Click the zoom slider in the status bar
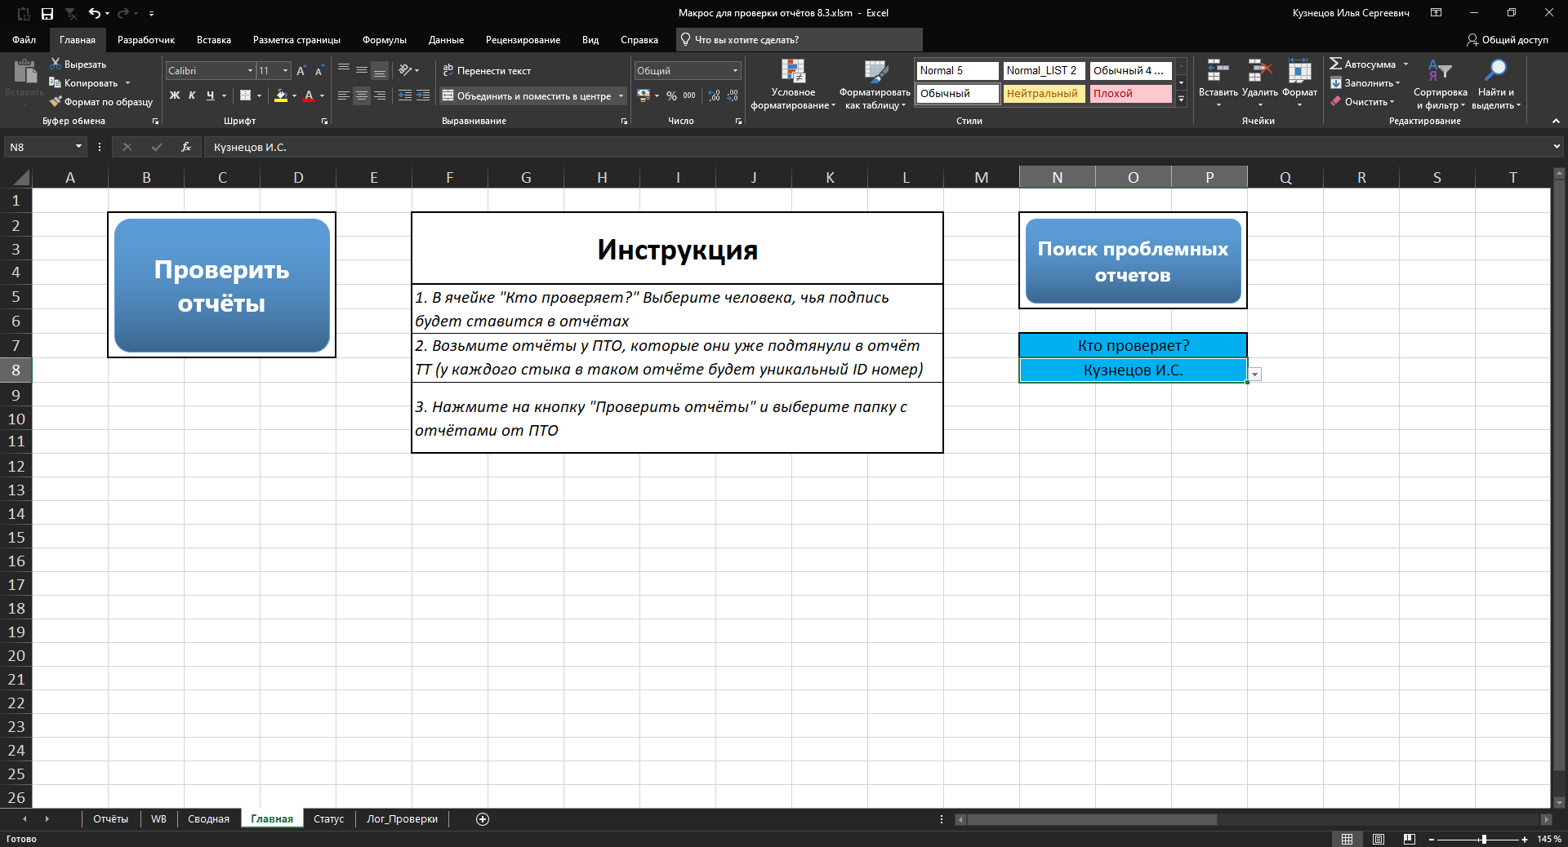Image resolution: width=1568 pixels, height=847 pixels. click(x=1483, y=839)
